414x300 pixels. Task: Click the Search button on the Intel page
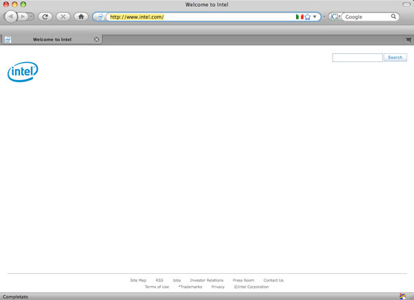click(x=395, y=58)
